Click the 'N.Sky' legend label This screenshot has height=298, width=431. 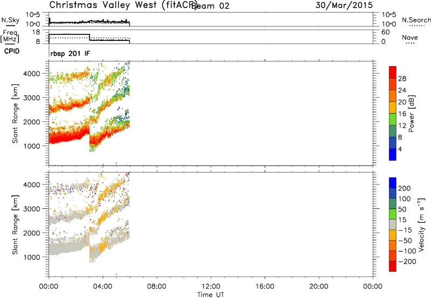10,20
